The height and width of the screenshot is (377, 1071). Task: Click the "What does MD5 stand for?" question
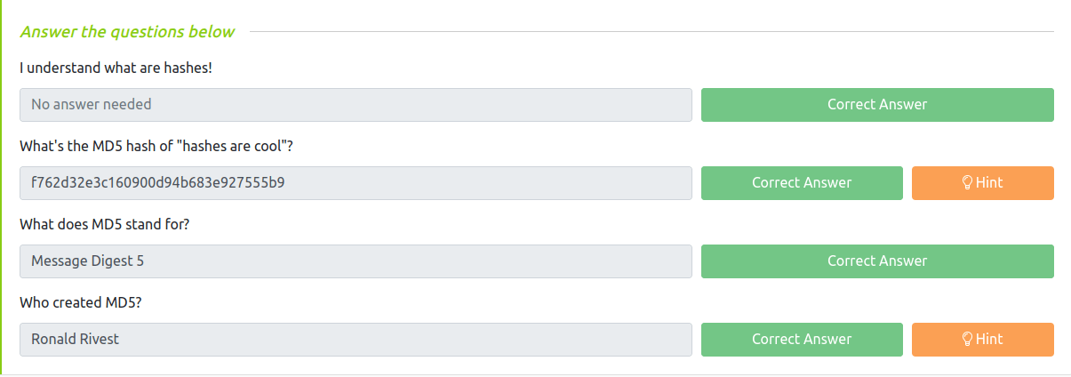coord(104,224)
